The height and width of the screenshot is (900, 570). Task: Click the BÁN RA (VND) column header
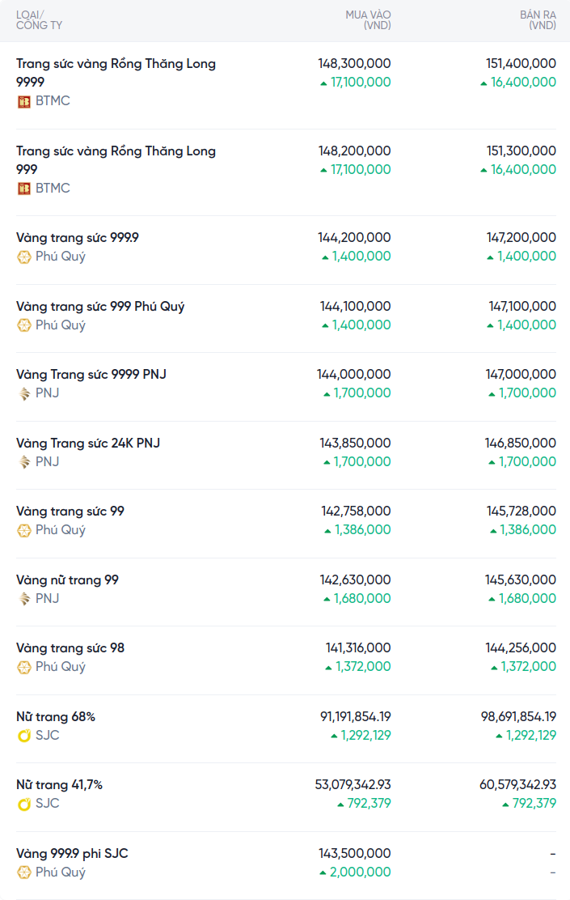538,20
